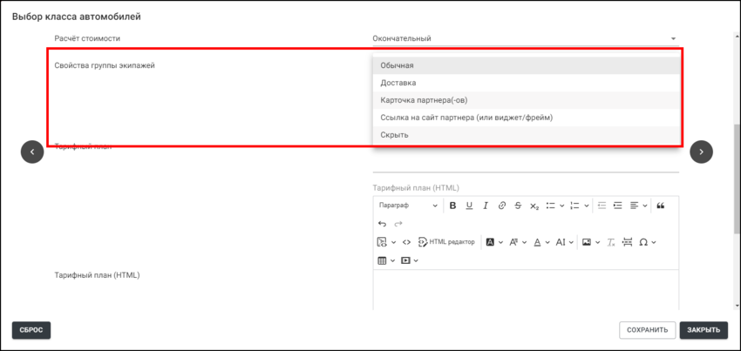Select the Скрыть option

click(x=395, y=135)
